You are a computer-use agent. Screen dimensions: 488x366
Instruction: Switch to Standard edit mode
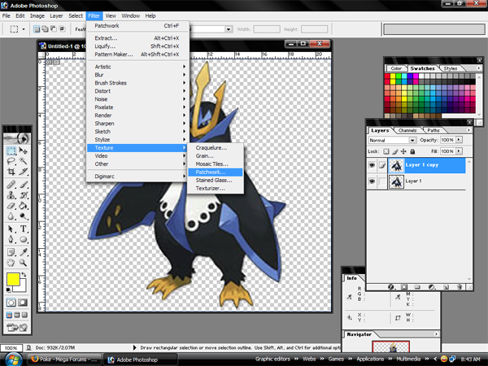(11, 303)
